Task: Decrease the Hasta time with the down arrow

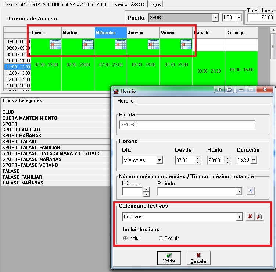Action: 227,162
